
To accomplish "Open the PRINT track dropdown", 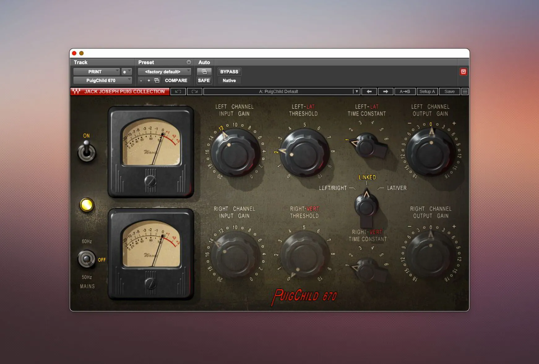I will tap(97, 71).
